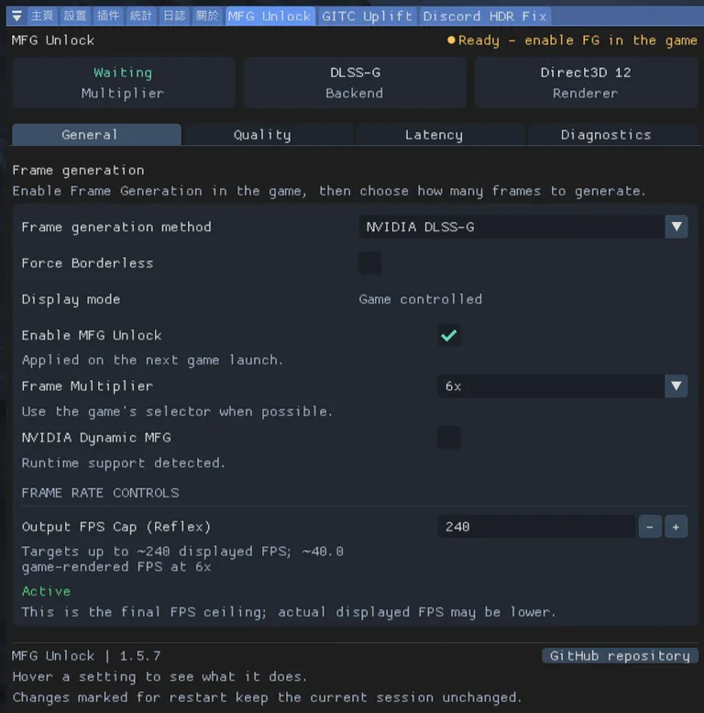
Task: Click the 'FRAME RATE CONTROLS' section header
Action: [101, 493]
